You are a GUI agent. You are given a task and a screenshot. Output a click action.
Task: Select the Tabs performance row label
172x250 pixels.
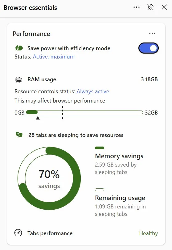tap(50, 233)
